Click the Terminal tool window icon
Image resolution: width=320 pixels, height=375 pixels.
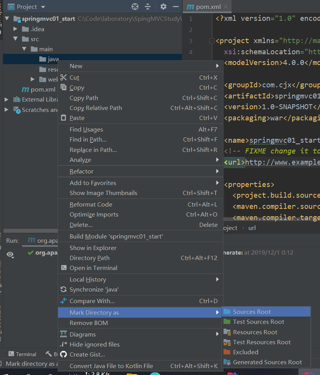[11, 354]
